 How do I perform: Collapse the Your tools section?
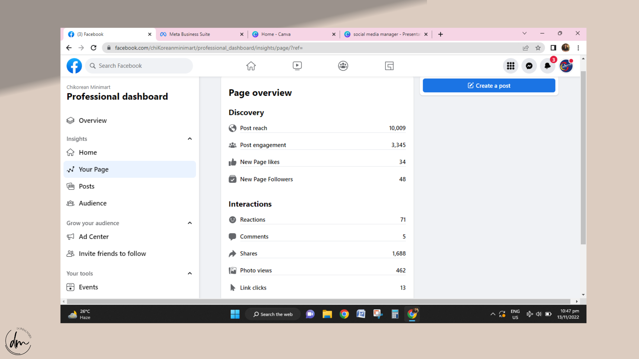click(x=190, y=273)
